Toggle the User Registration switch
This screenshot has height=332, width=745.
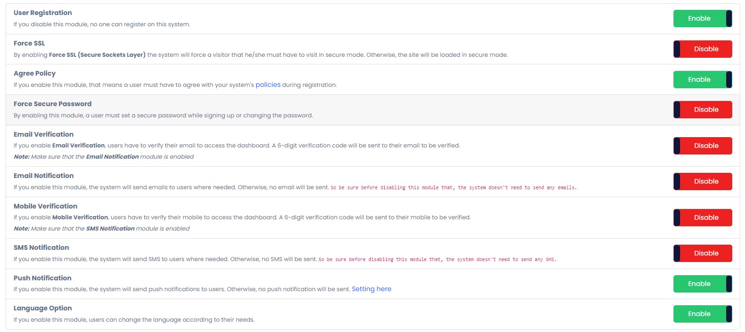coord(702,19)
